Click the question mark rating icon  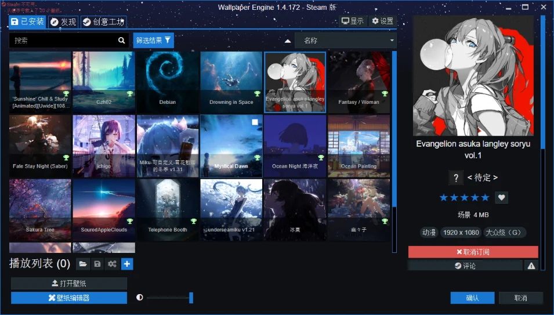point(456,178)
